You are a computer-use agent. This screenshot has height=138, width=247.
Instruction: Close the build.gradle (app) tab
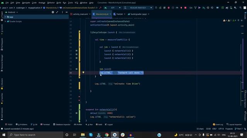click(x=149, y=14)
